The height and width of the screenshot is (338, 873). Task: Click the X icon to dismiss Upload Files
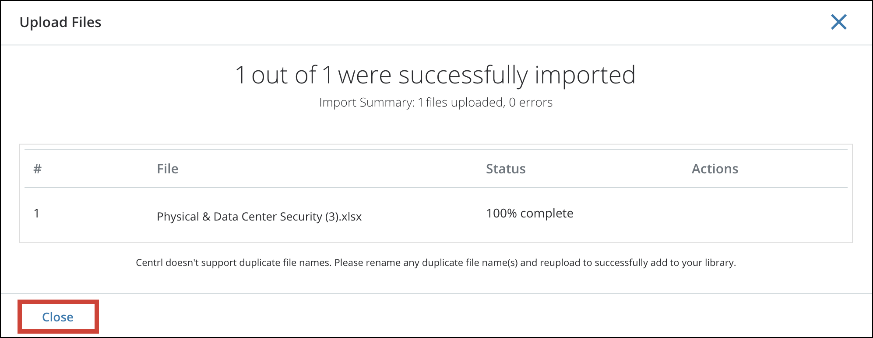(838, 22)
